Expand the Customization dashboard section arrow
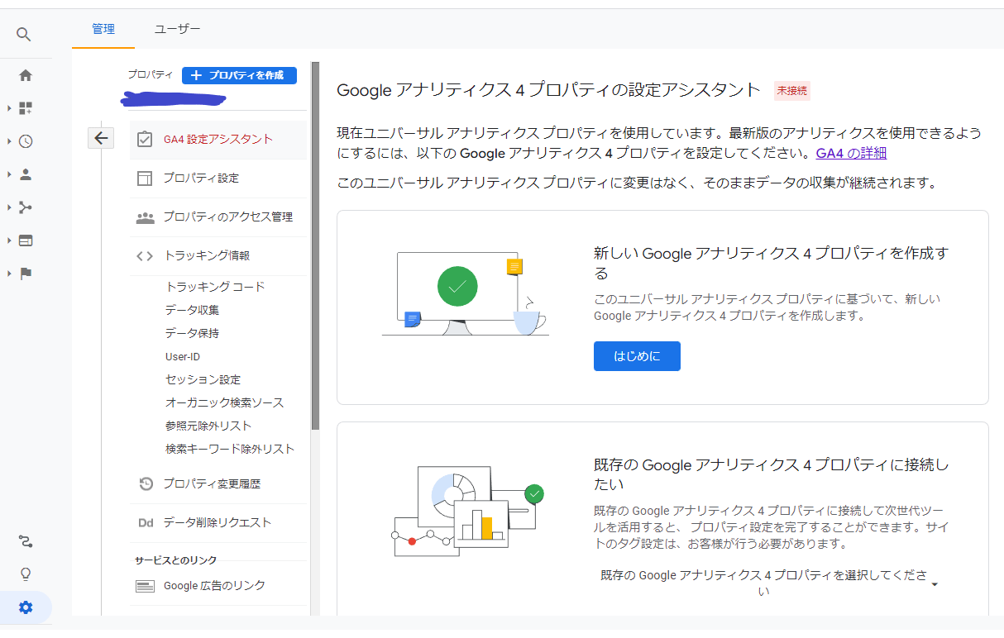 click(x=9, y=108)
